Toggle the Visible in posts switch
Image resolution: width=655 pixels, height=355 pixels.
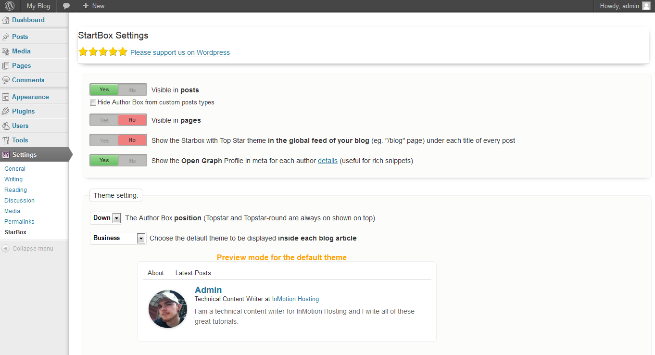(x=118, y=89)
